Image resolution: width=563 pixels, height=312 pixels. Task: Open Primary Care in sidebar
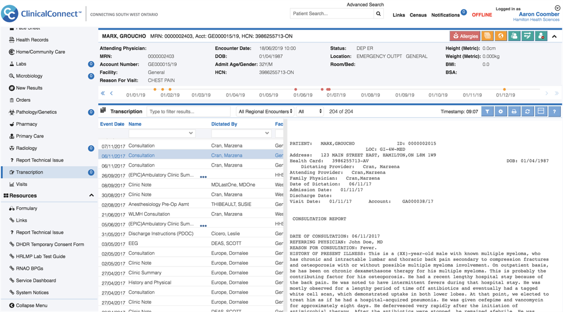point(30,136)
